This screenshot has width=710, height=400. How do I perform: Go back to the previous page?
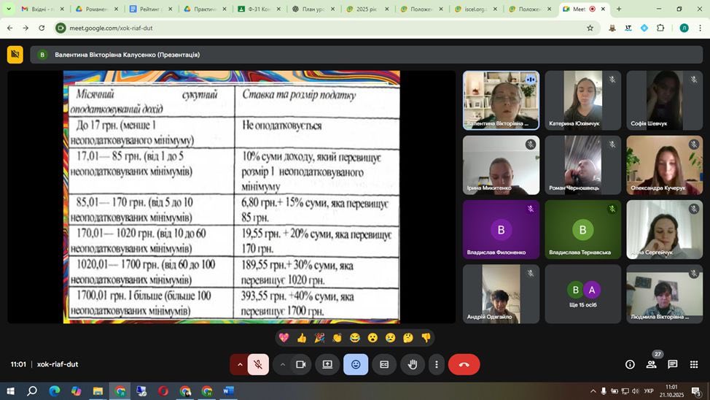[x=10, y=28]
